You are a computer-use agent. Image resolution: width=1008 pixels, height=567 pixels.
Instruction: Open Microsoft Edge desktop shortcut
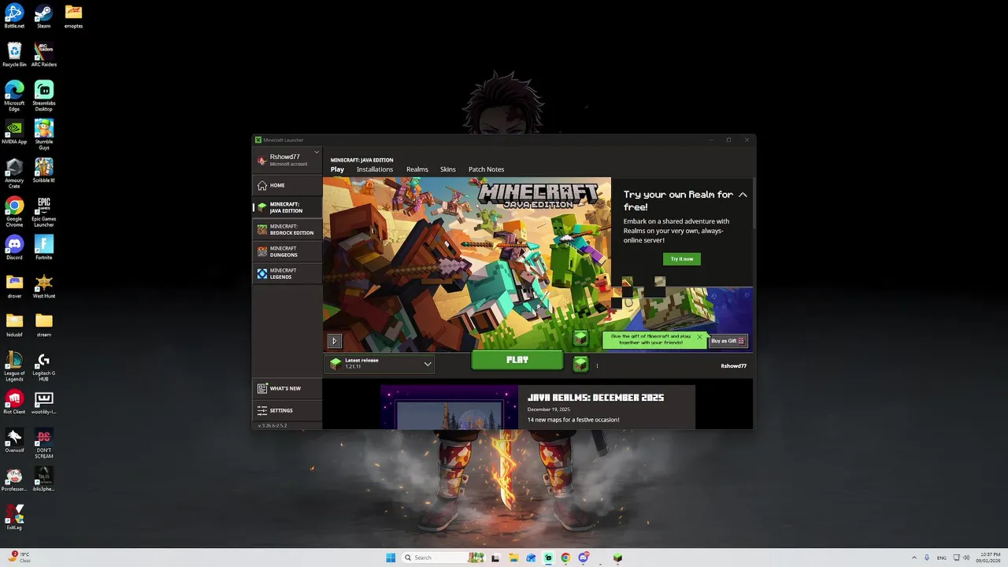point(14,96)
